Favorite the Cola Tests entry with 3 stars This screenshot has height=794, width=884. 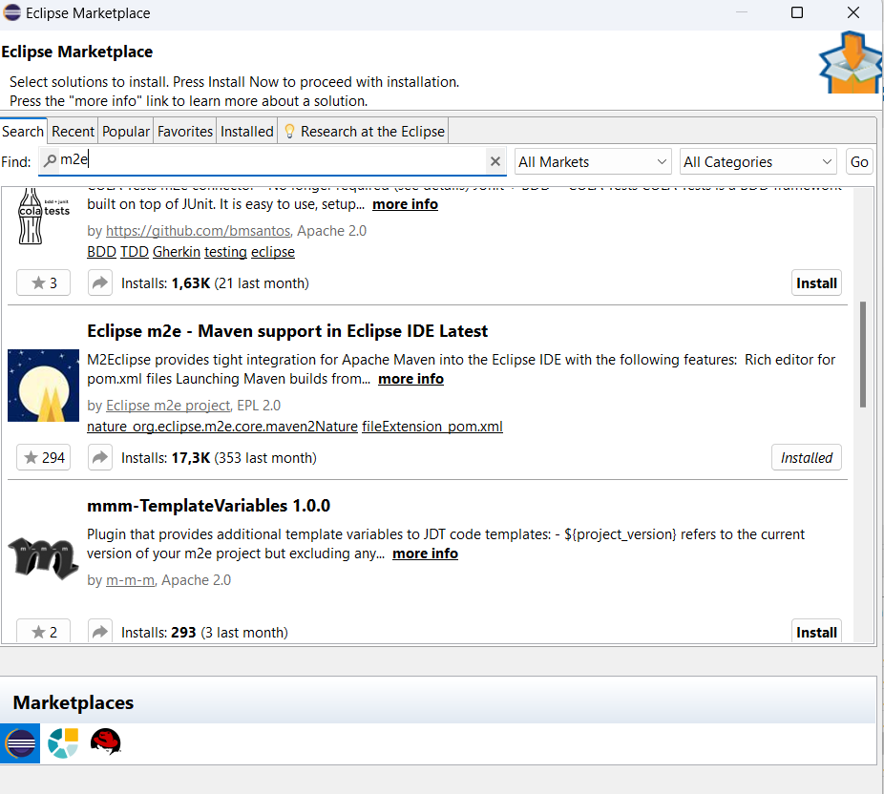click(43, 282)
